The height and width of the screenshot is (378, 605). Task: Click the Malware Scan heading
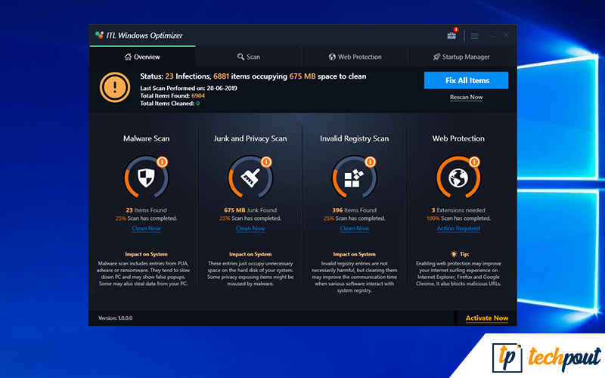[146, 138]
